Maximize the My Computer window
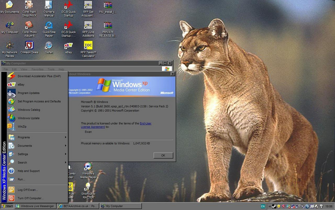The image size is (335, 210). coord(165,63)
